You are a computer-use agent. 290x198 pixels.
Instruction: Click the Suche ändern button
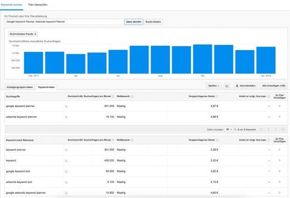[x=153, y=22]
